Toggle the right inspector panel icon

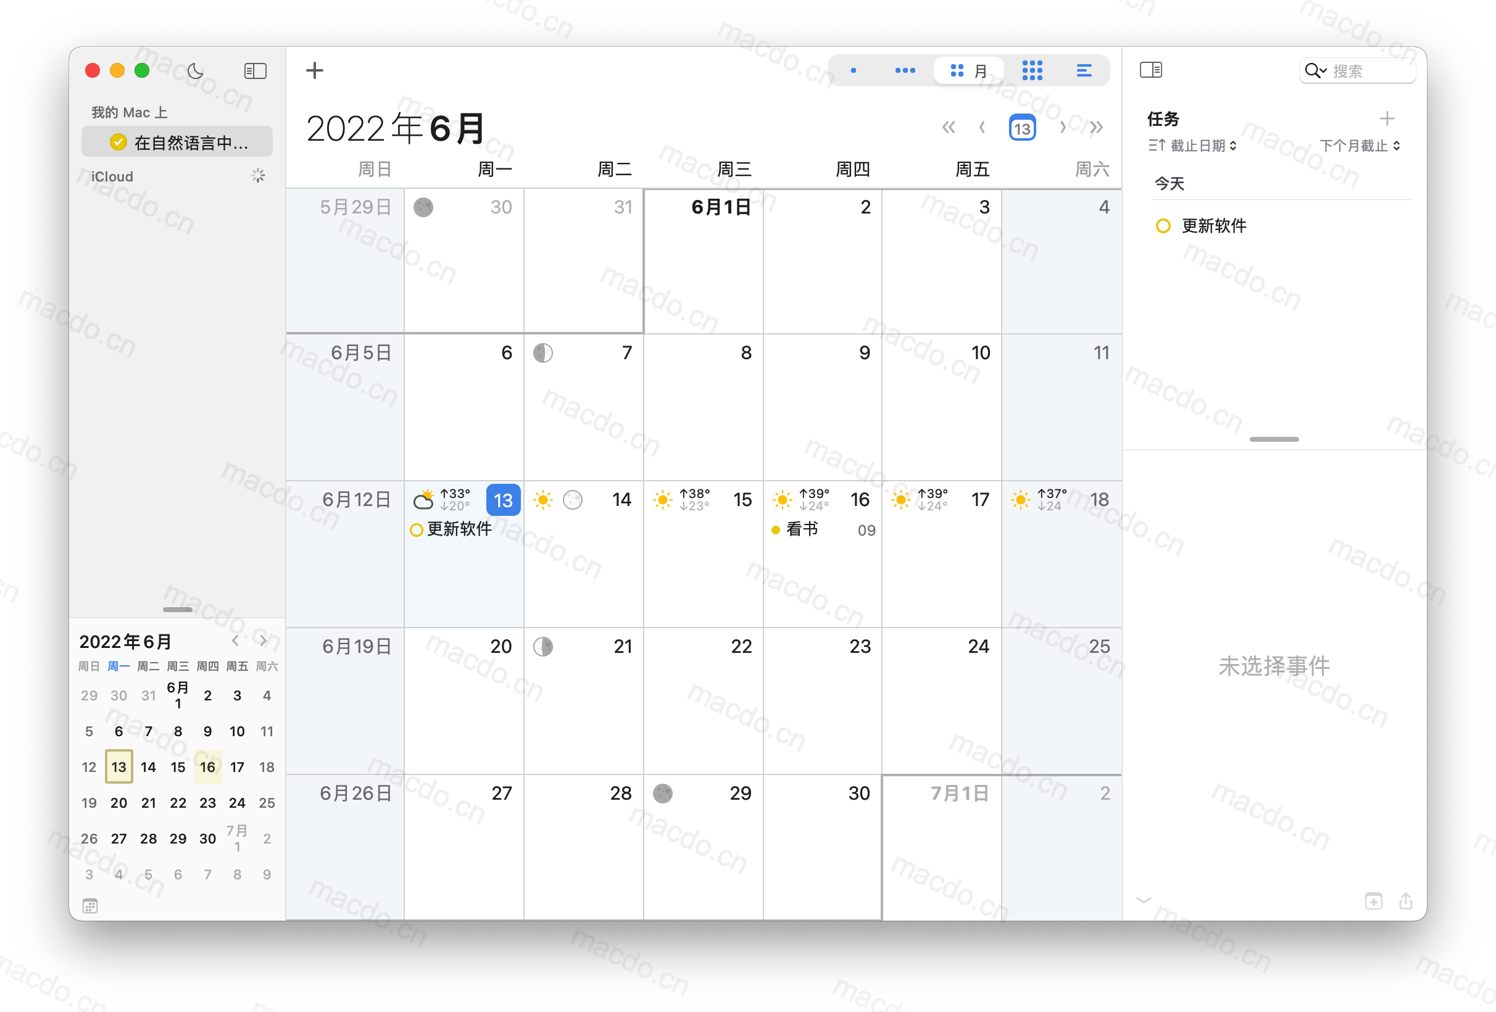pyautogui.click(x=1151, y=70)
